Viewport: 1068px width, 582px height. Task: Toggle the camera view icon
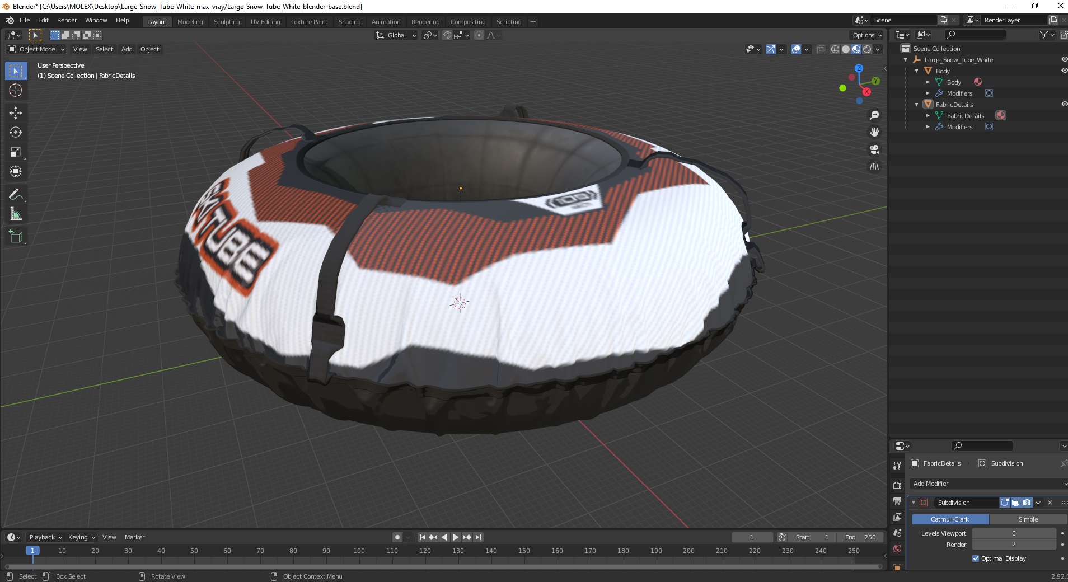[874, 149]
